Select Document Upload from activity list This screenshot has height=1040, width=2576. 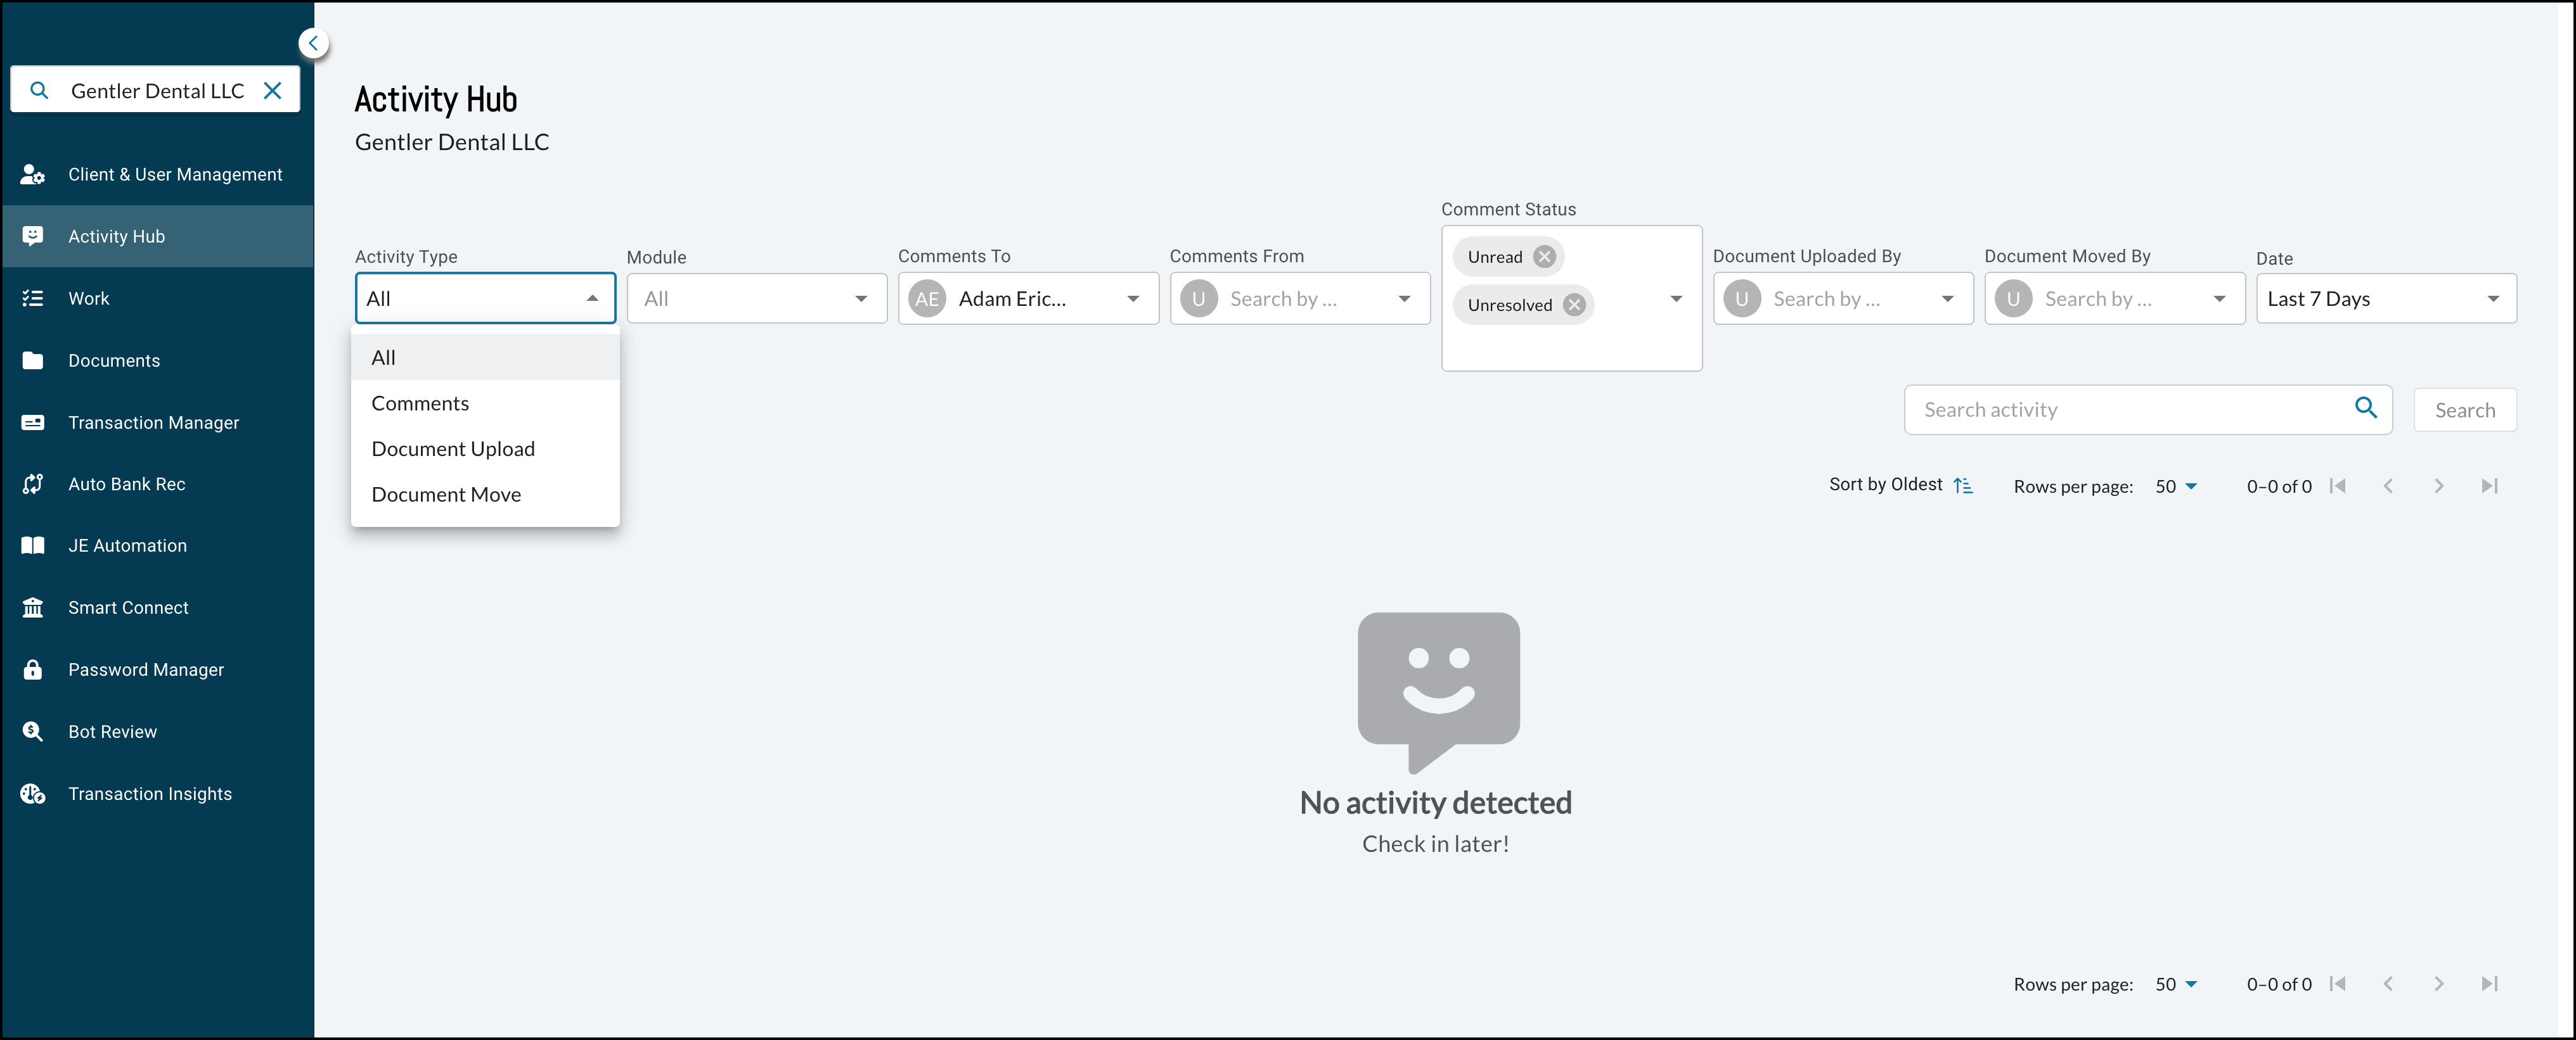(452, 448)
